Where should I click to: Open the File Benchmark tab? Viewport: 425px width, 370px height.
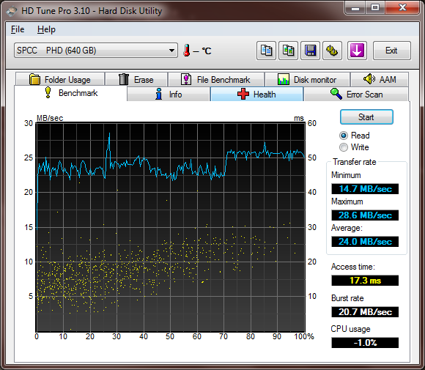(216, 79)
